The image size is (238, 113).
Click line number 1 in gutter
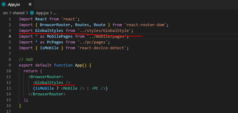tap(10, 19)
